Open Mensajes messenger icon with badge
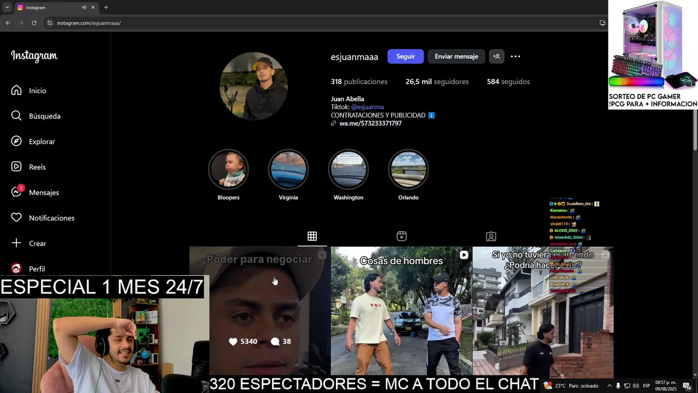Screen dimensions: 698x393 click(17, 192)
